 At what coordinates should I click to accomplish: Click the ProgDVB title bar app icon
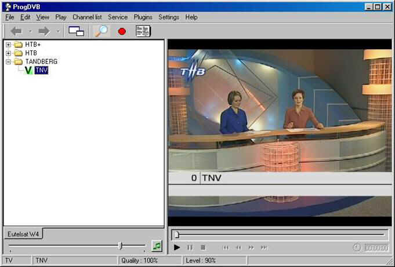[8, 6]
